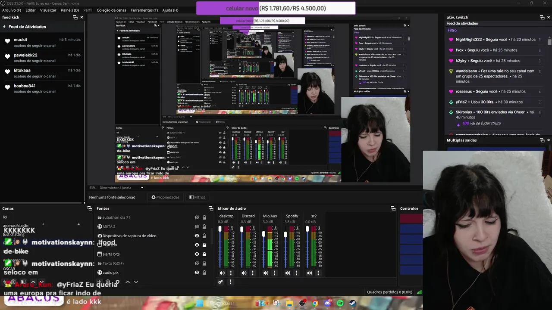Open options for yFriaZ bits activity

[540, 102]
